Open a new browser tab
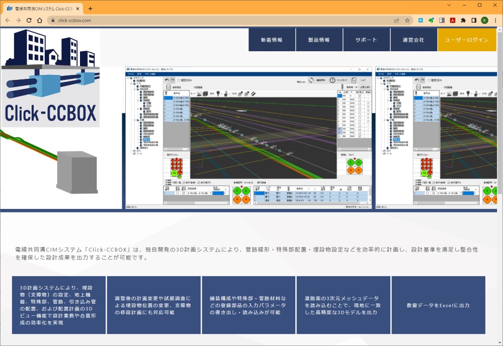The width and height of the screenshot is (503, 346). pyautogui.click(x=90, y=9)
